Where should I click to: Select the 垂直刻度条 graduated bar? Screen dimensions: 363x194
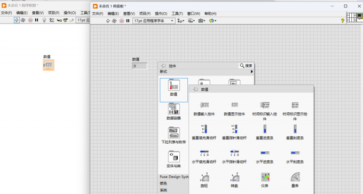[x=295, y=133]
